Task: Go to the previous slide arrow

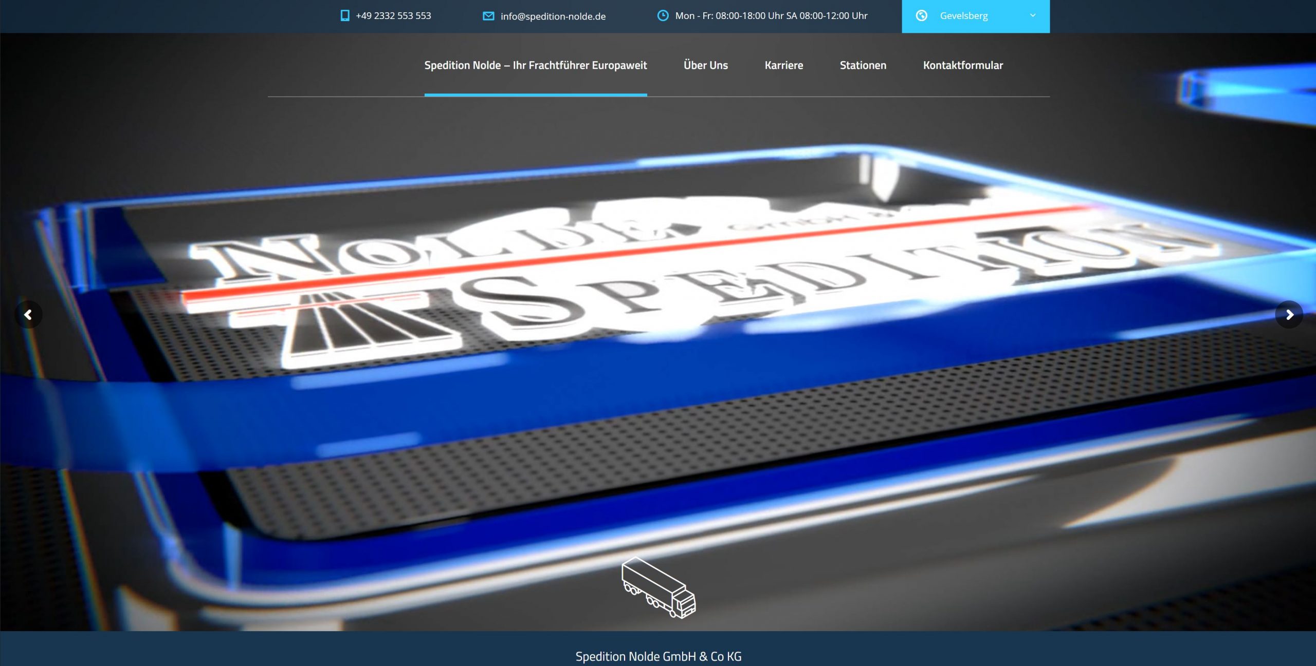Action: (x=28, y=314)
